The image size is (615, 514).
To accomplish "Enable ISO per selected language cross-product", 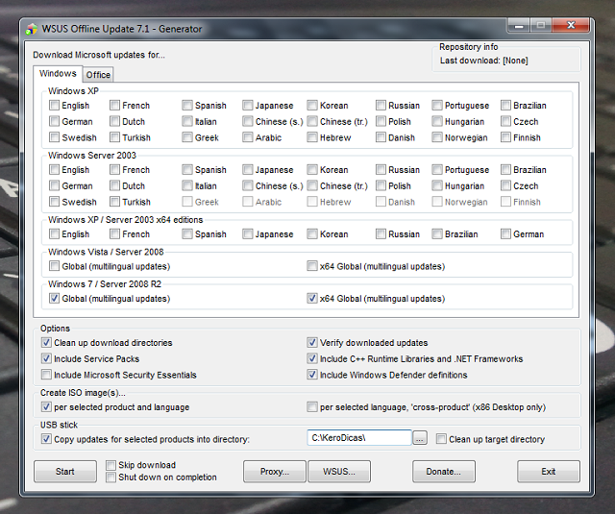I will click(312, 406).
